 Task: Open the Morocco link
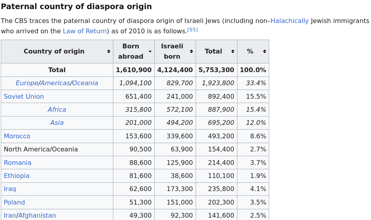pos(17,136)
